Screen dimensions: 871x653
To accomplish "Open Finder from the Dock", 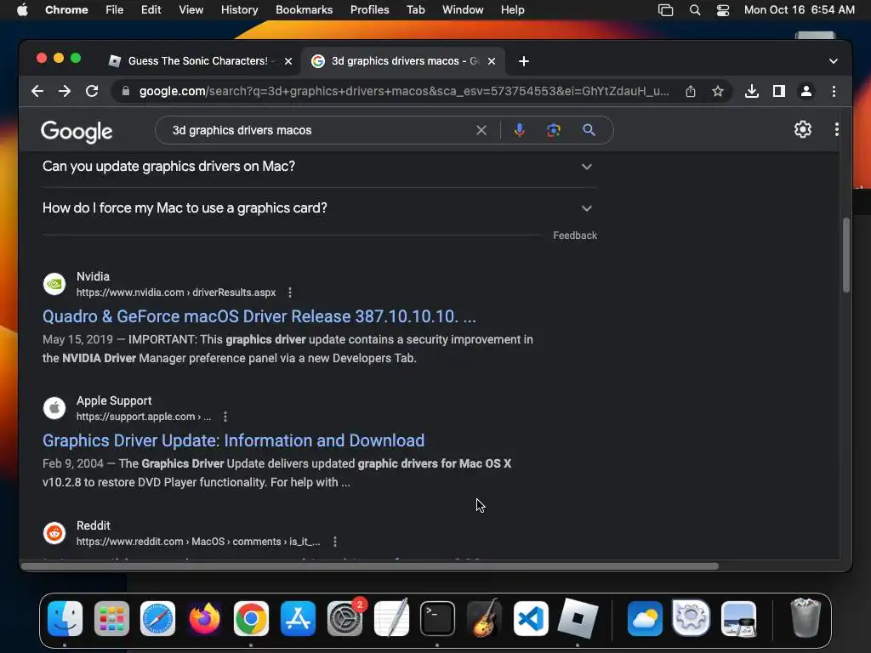I will click(x=65, y=618).
